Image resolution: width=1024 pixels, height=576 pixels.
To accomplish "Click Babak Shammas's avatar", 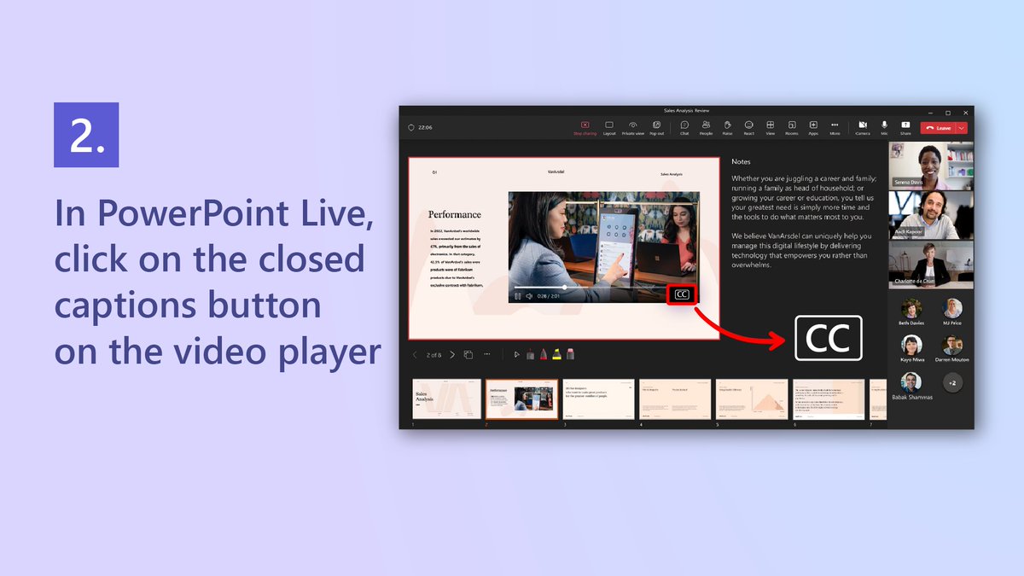I will click(911, 382).
